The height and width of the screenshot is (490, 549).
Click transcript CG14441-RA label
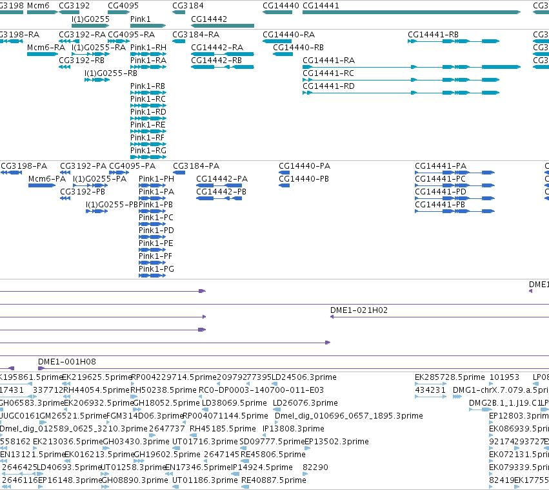click(329, 61)
